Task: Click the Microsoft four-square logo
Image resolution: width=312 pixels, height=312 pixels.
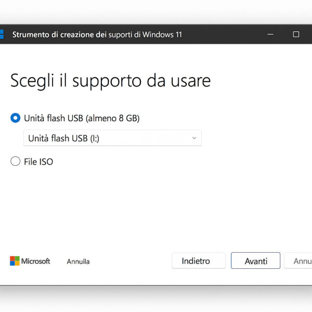Action: (15, 261)
